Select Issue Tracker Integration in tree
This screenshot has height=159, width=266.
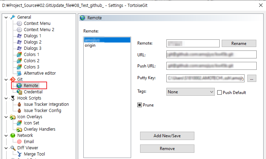pos(46,104)
